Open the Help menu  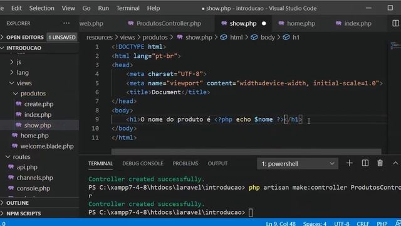tap(153, 8)
